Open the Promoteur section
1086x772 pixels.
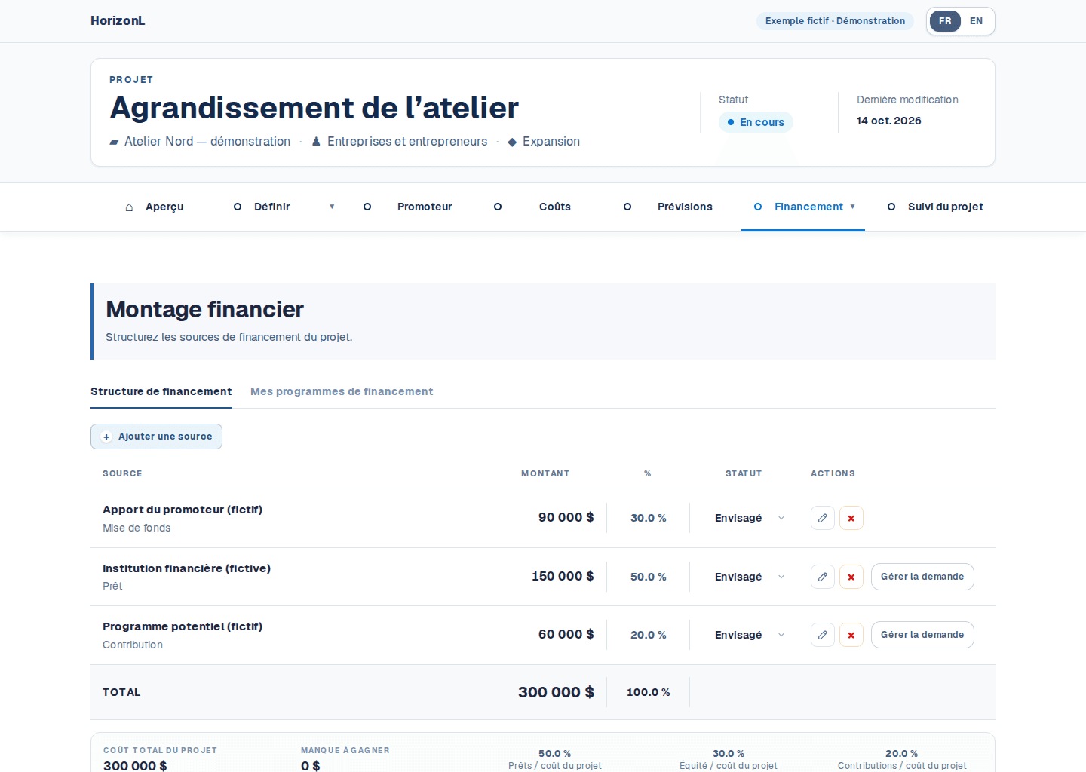coord(425,207)
